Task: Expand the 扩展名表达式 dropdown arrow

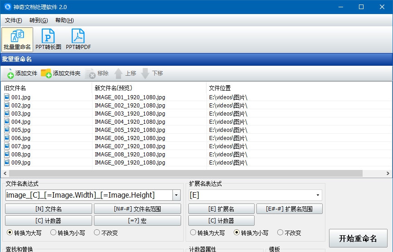Action: click(318, 195)
